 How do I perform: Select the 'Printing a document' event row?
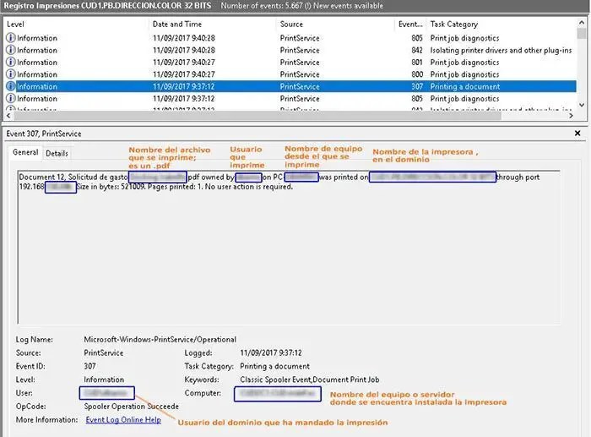(290, 86)
